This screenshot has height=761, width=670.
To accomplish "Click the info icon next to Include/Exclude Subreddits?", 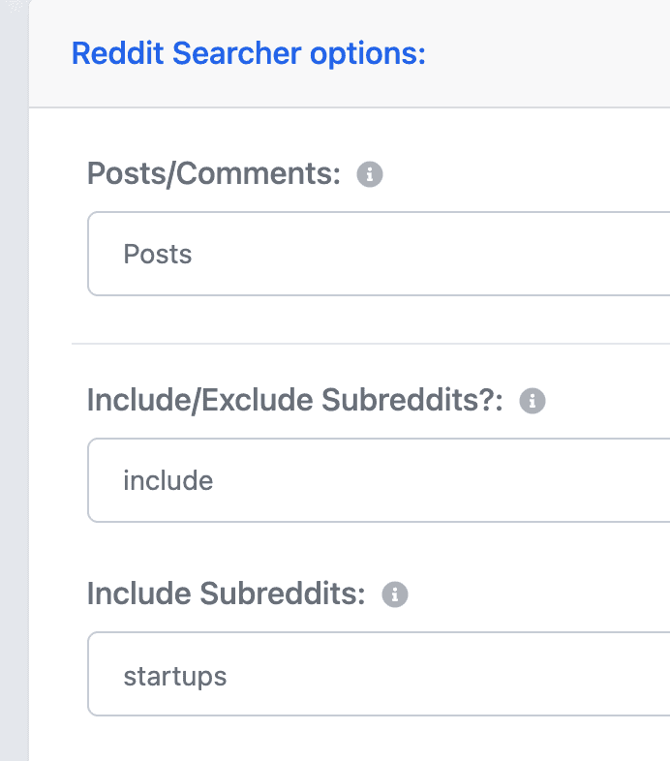I will [533, 401].
